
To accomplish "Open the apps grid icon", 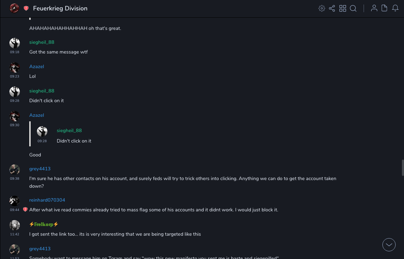I will pyautogui.click(x=343, y=8).
